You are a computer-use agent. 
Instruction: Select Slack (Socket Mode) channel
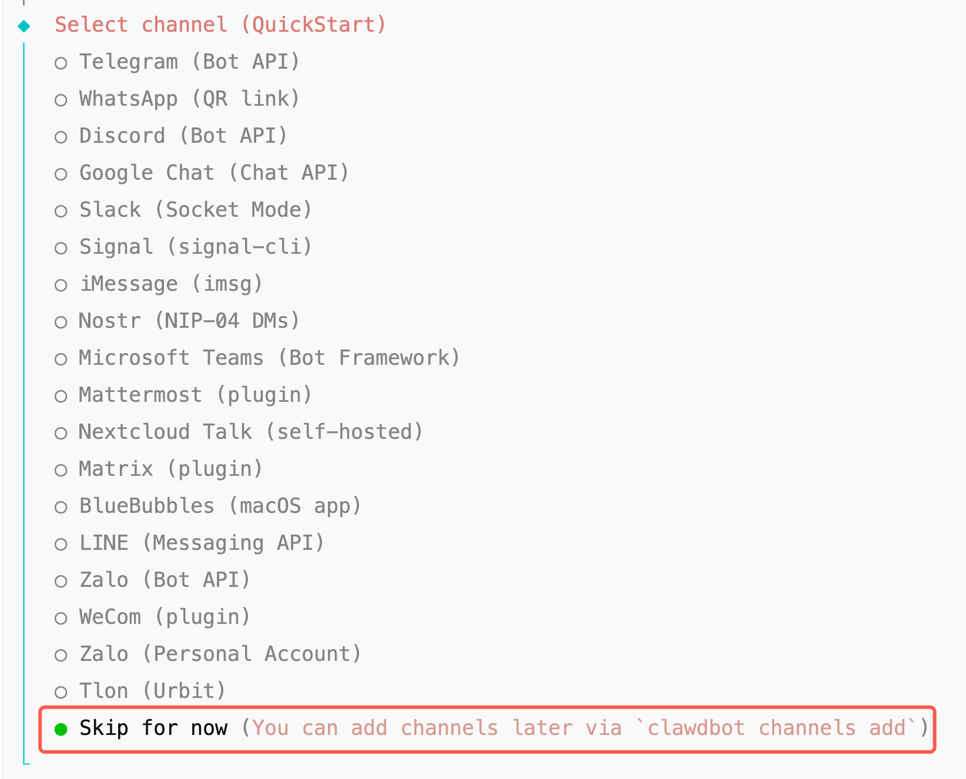61,211
